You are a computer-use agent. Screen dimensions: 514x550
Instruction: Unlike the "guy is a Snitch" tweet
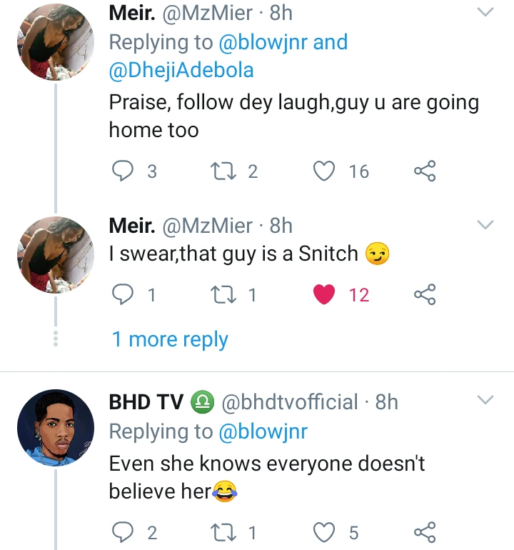325,294
